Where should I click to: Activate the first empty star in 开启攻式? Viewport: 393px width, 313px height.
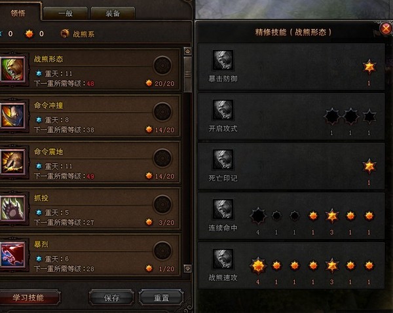point(332,117)
